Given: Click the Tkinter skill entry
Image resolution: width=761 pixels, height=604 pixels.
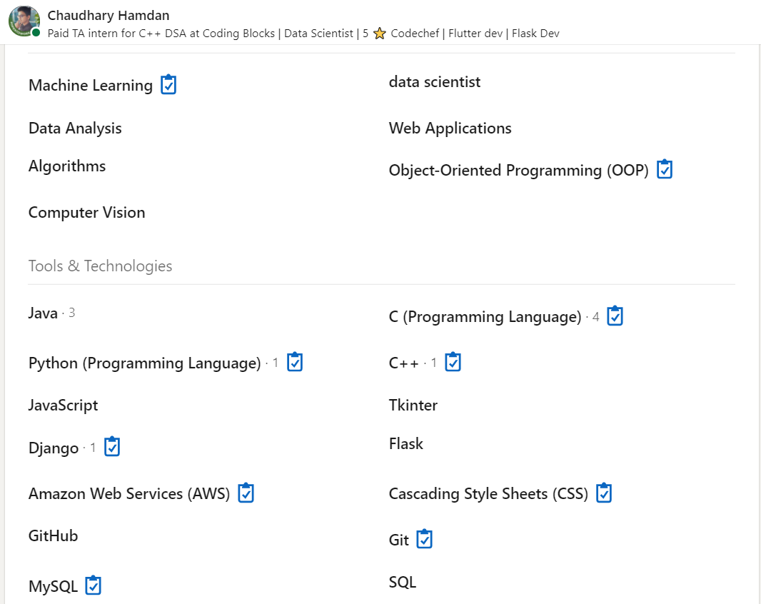Looking at the screenshot, I should (413, 405).
